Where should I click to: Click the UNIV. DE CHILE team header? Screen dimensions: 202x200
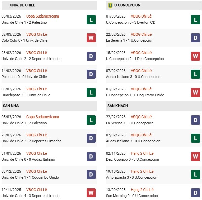23,5
